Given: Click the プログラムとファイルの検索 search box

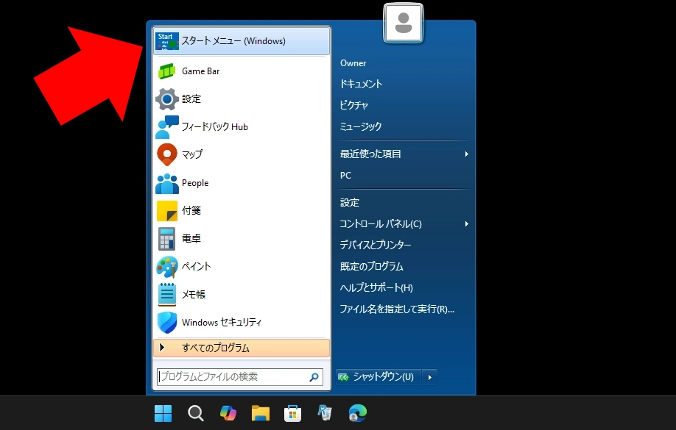Looking at the screenshot, I should (236, 376).
